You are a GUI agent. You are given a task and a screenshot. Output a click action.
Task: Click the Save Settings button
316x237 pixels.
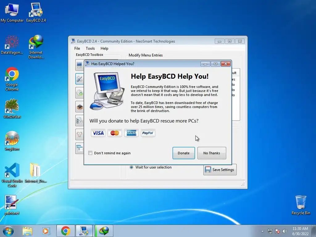point(220,170)
